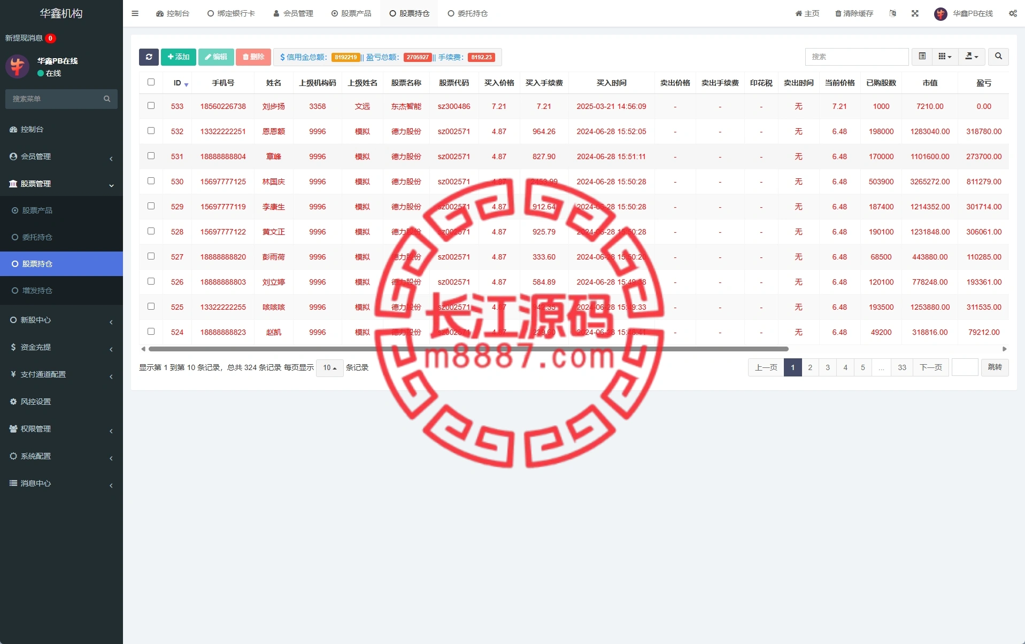
Task: Open the columns visibility dropdown
Action: 945,57
